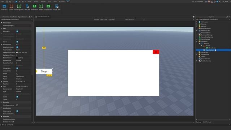Switch to the Asset Manager tab
Viewport: 231px width, 130px height.
tap(207, 122)
